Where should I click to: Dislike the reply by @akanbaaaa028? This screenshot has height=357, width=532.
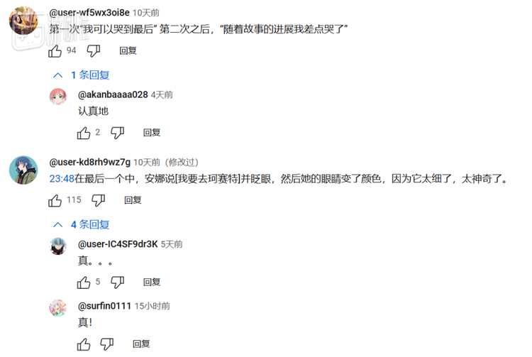click(117, 133)
